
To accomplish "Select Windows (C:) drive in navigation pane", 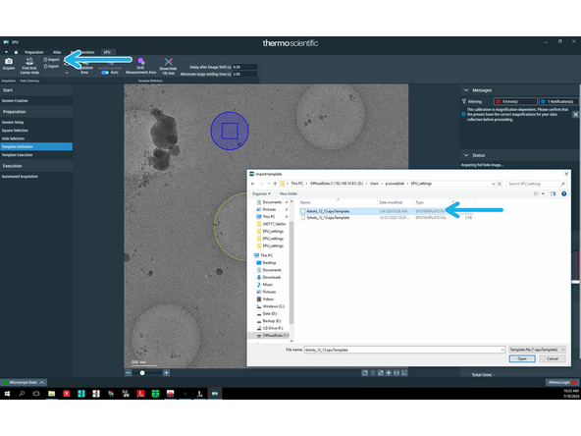I will tap(271, 306).
